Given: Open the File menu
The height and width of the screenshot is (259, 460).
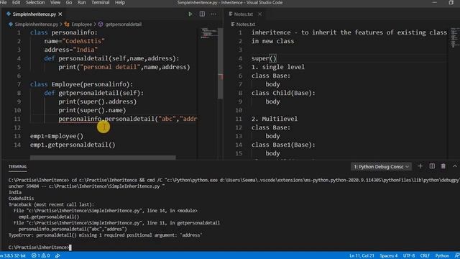Looking at the screenshot, I should coord(4,3).
